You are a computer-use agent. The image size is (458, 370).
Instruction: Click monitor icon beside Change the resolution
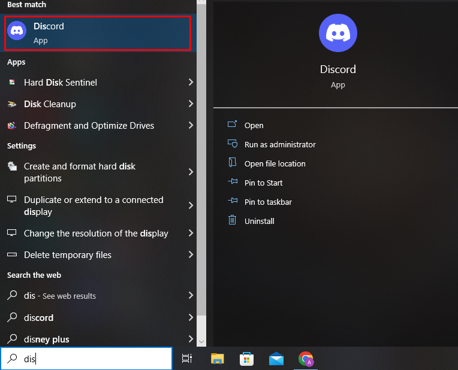click(11, 233)
